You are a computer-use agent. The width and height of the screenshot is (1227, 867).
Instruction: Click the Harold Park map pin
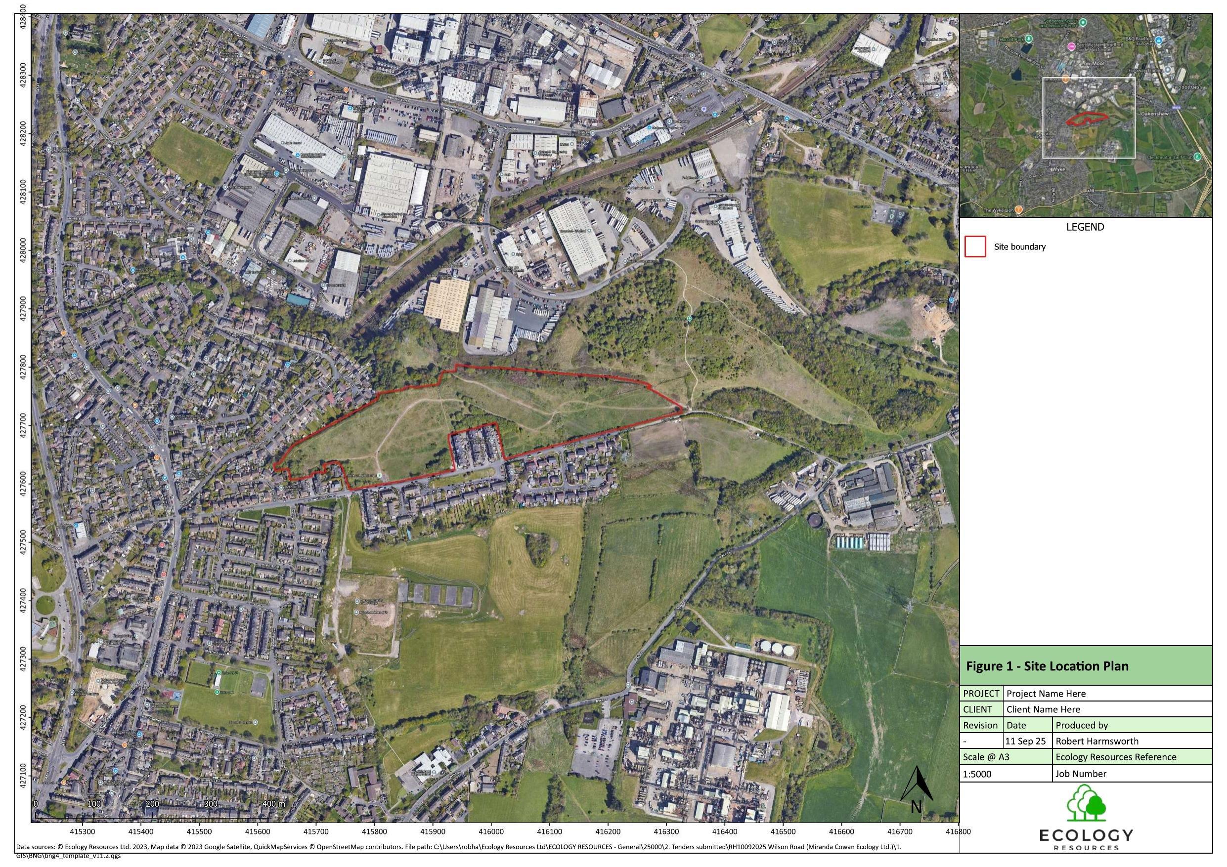click(x=1029, y=39)
